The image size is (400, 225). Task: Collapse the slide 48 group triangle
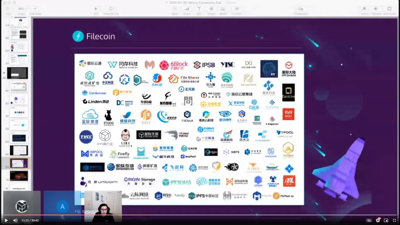pyautogui.click(x=4, y=73)
